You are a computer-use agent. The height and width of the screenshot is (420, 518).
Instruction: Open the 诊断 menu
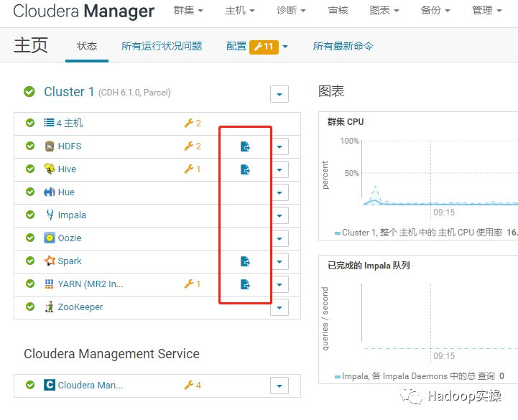(x=291, y=11)
